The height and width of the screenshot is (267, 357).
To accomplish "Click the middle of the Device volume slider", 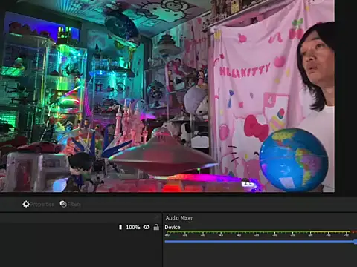I will coord(260,242).
